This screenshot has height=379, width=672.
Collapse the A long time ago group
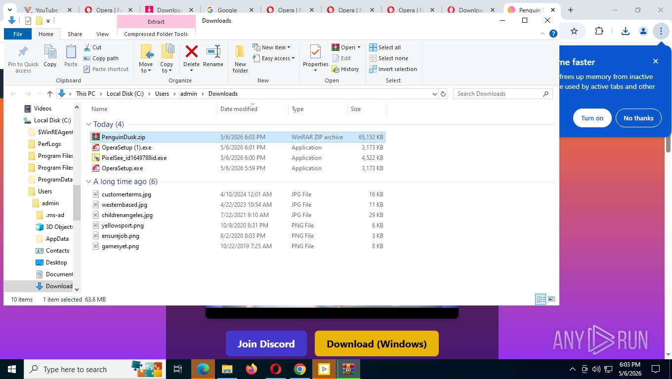tap(89, 182)
